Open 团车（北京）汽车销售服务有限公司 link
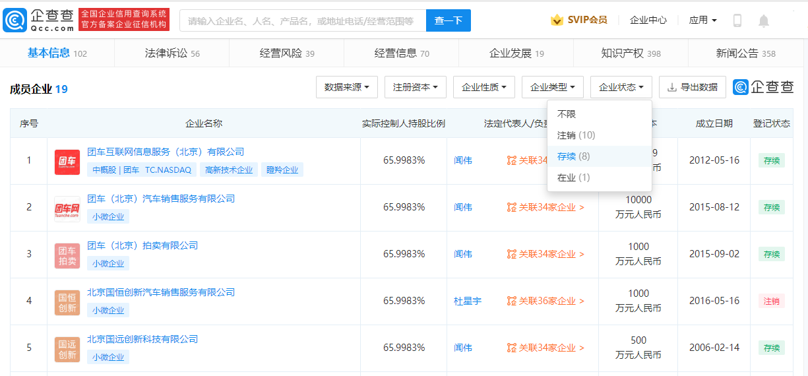808x376 pixels. [161, 199]
